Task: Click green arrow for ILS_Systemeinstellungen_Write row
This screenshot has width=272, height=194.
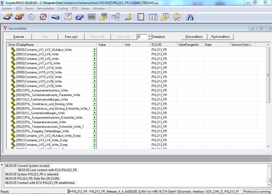Action: coord(95,113)
